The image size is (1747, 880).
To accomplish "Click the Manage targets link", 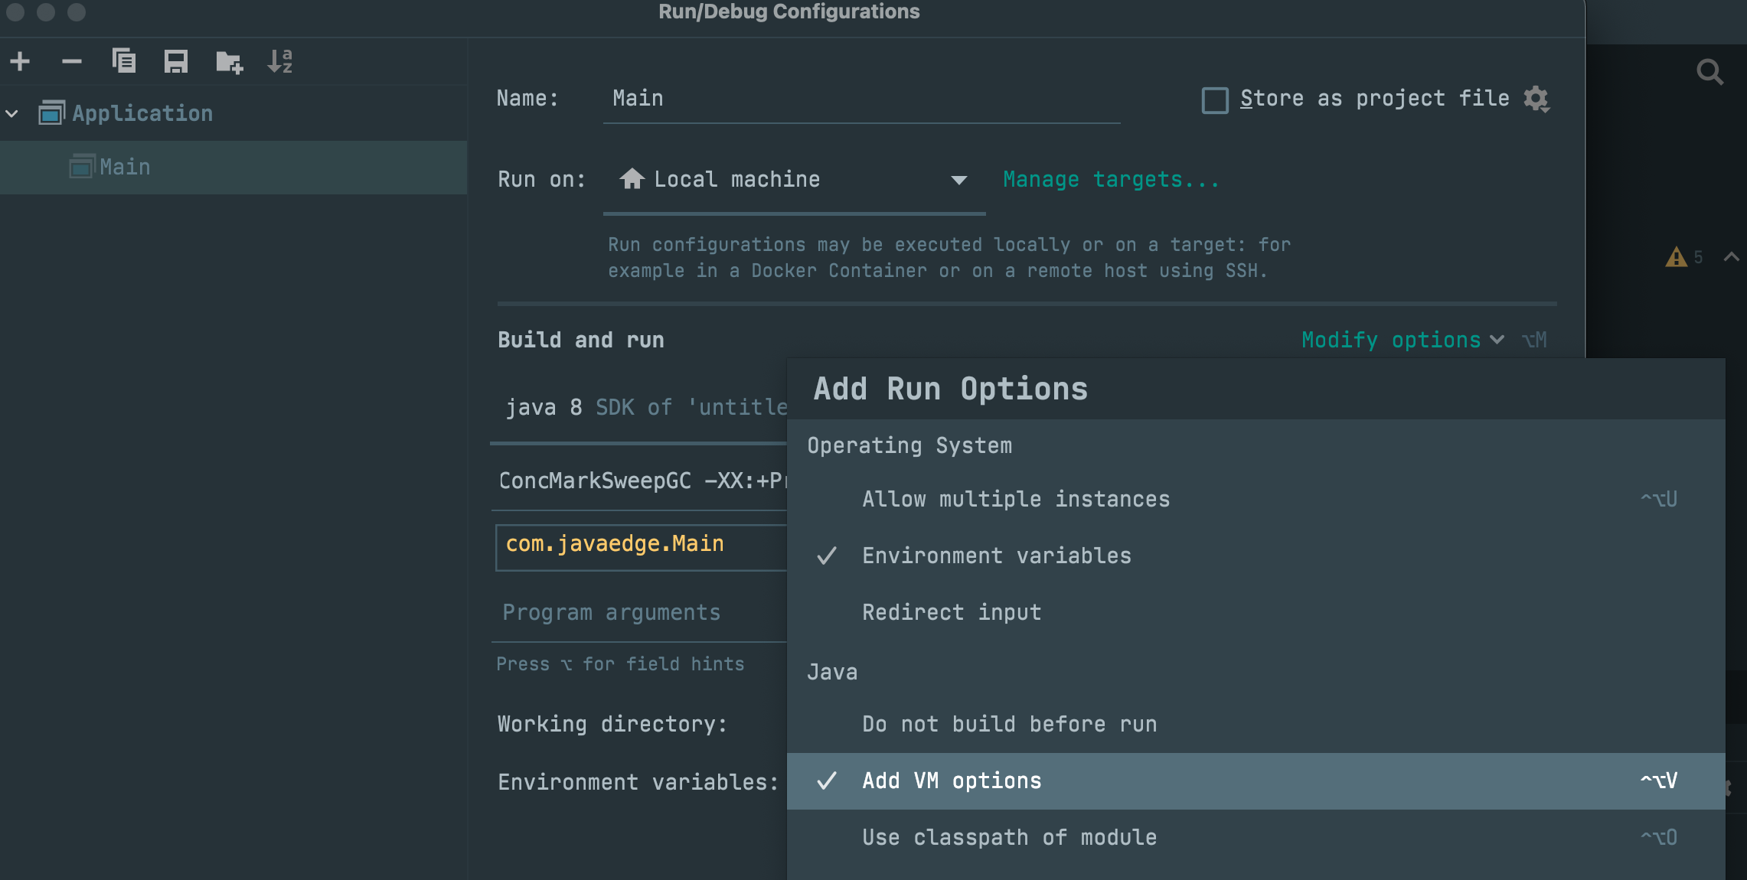I will pyautogui.click(x=1109, y=180).
